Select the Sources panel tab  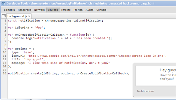(53, 10)
